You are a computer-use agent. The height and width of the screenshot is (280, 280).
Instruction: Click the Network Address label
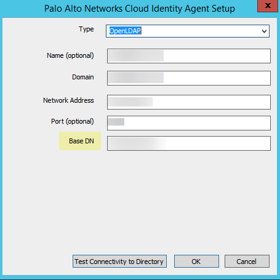[x=68, y=100]
